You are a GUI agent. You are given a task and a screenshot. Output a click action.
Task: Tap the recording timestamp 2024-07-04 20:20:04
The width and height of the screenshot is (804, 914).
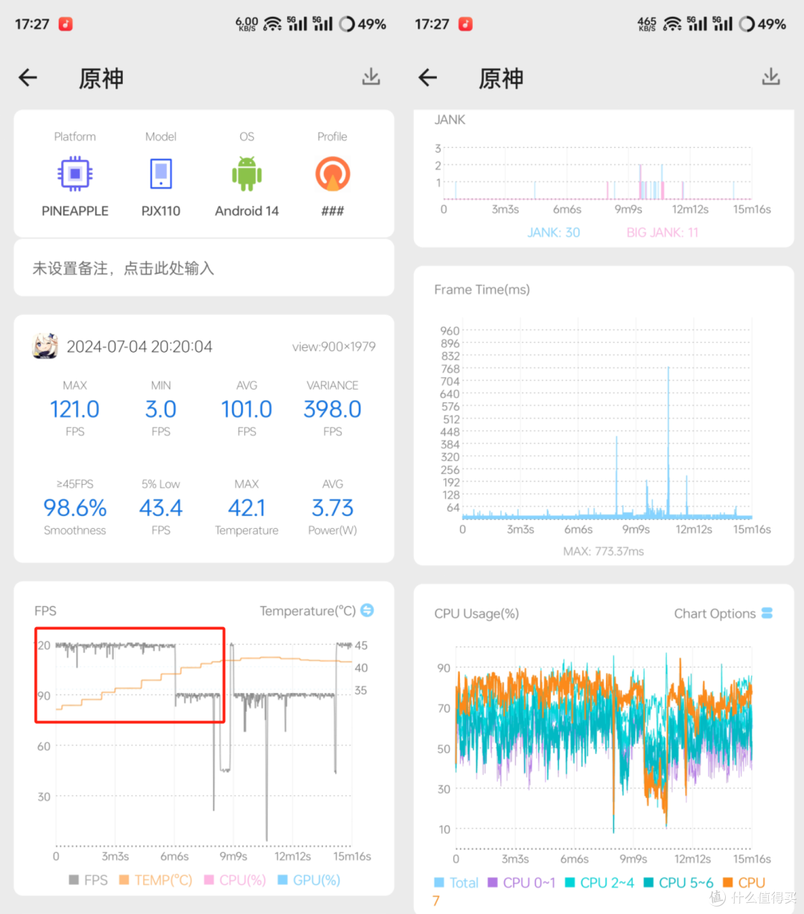[139, 347]
